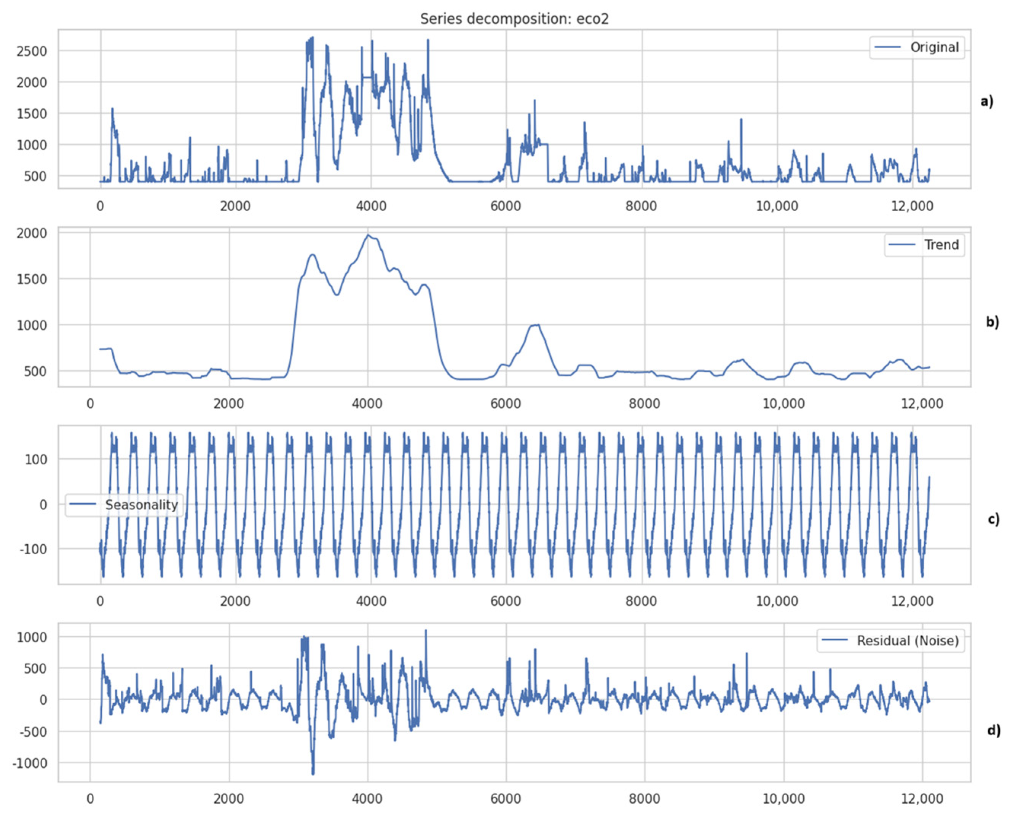Image resolution: width=1010 pixels, height=817 pixels.
Task: Click the 100 y-axis tick in Seasonality plot
Action: click(x=36, y=459)
